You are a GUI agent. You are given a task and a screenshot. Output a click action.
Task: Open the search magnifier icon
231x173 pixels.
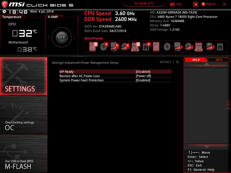tap(196, 4)
